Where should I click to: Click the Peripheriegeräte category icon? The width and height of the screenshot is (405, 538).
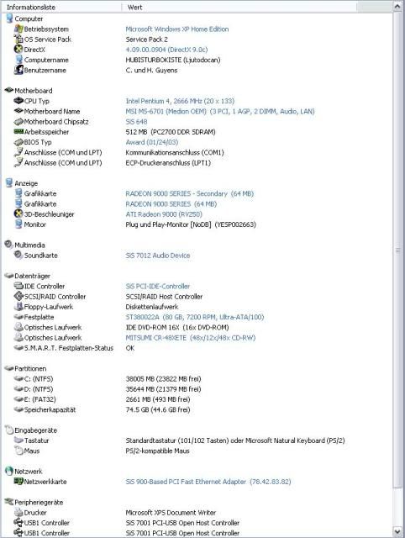9,502
